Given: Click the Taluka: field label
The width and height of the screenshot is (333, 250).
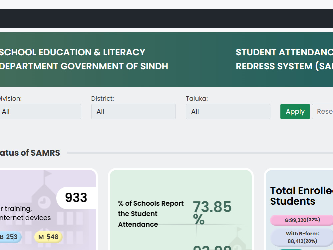Looking at the screenshot, I should coord(197,99).
